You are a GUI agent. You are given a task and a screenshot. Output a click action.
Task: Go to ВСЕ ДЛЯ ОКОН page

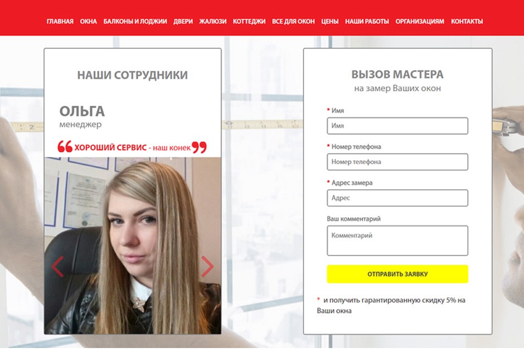pyautogui.click(x=293, y=21)
